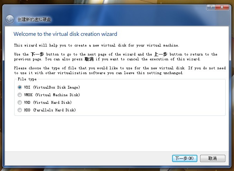Click the 'Virtual Hard Disk' label text
This screenshot has width=234, height=171.
(52, 102)
